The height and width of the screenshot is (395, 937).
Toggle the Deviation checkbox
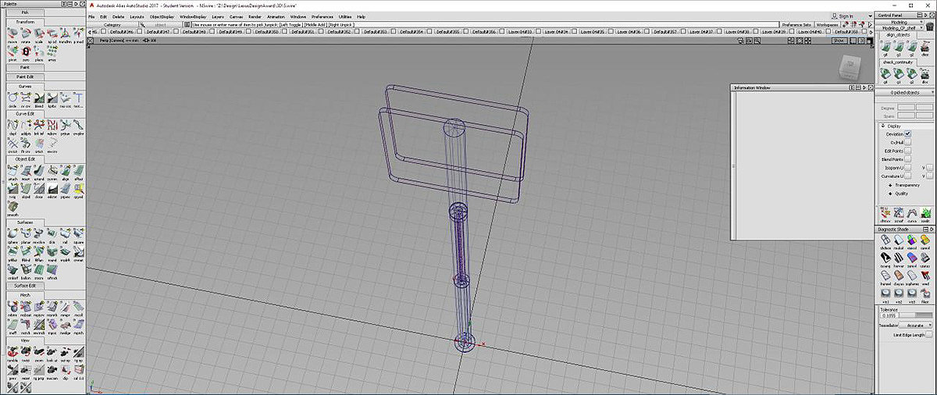coord(907,134)
